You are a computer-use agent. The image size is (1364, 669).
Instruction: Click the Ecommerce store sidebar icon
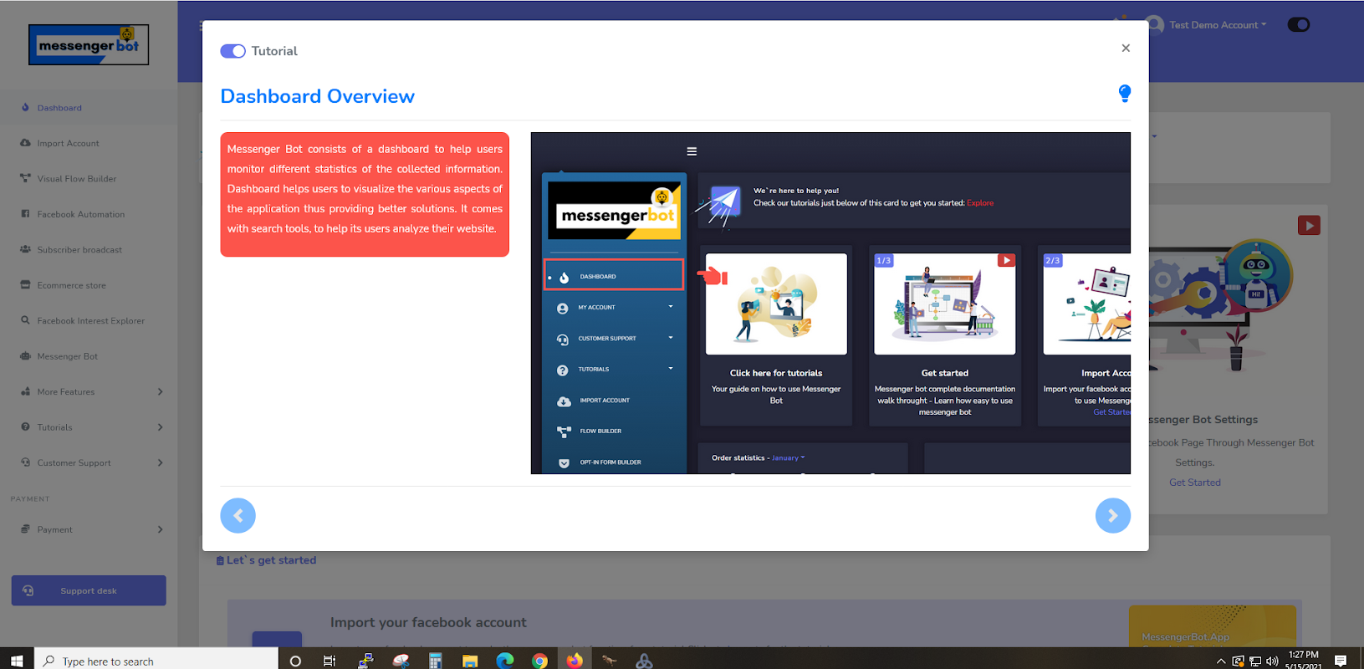(25, 285)
